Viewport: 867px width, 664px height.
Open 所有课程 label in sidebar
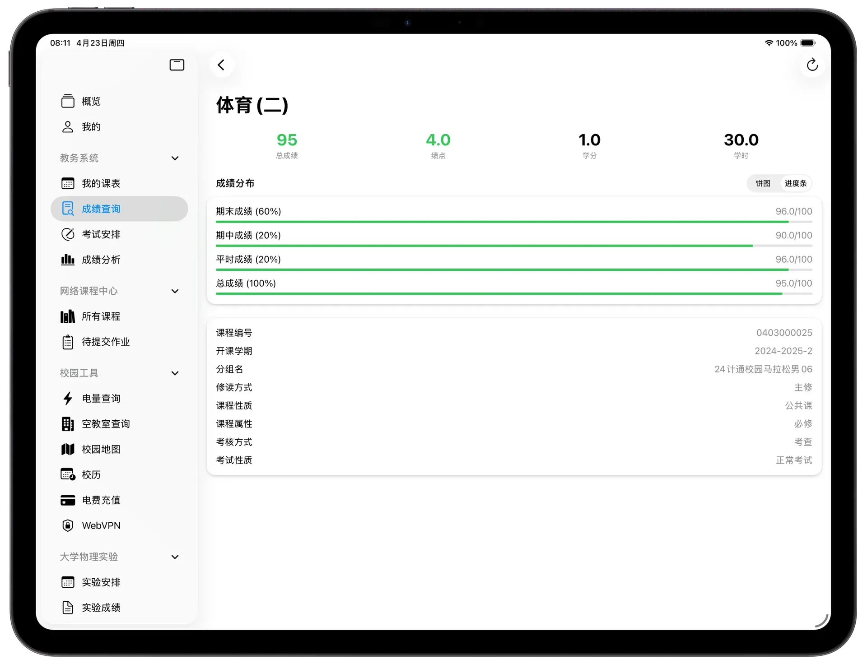pyautogui.click(x=101, y=316)
